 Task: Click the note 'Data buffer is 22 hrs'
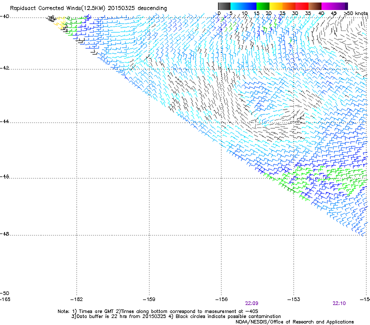click(x=102, y=316)
